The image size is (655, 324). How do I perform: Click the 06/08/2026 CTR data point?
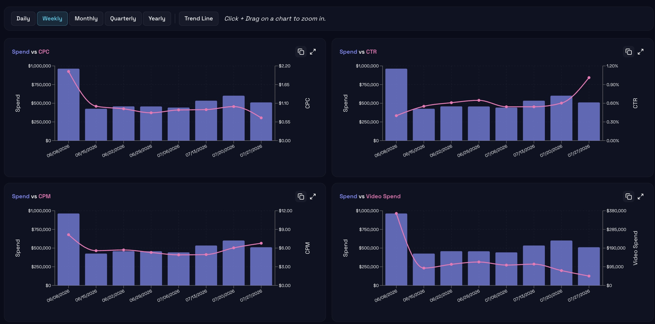396,116
